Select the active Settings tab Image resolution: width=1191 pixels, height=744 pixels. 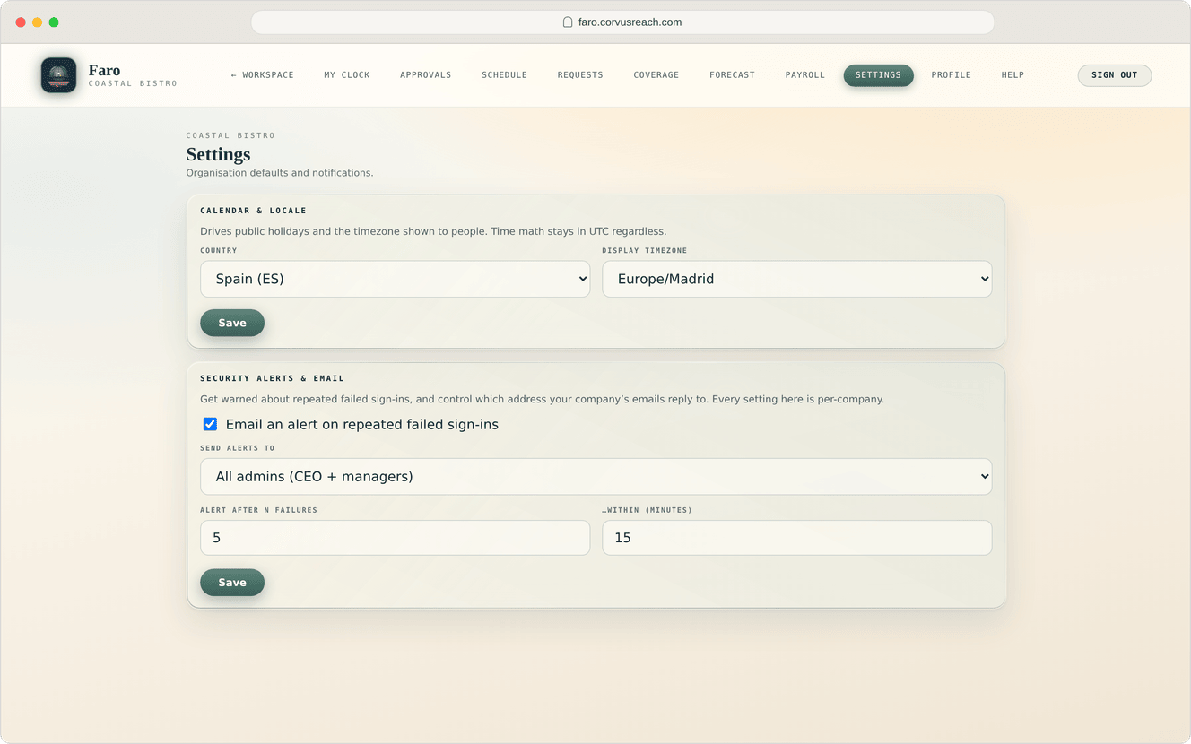(878, 75)
